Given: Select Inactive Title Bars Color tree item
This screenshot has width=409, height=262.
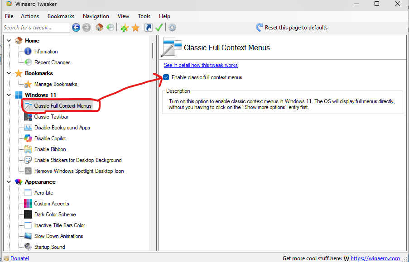Looking at the screenshot, I should (x=60, y=225).
